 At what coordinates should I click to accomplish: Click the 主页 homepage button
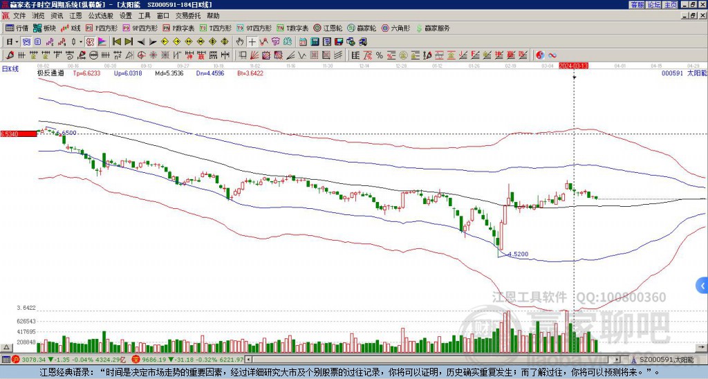click(x=670, y=5)
